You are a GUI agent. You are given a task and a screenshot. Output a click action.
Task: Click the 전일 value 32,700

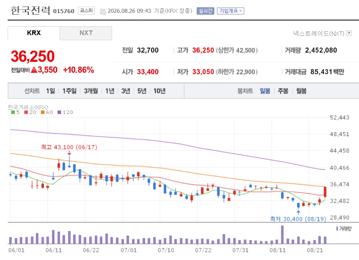pos(148,50)
